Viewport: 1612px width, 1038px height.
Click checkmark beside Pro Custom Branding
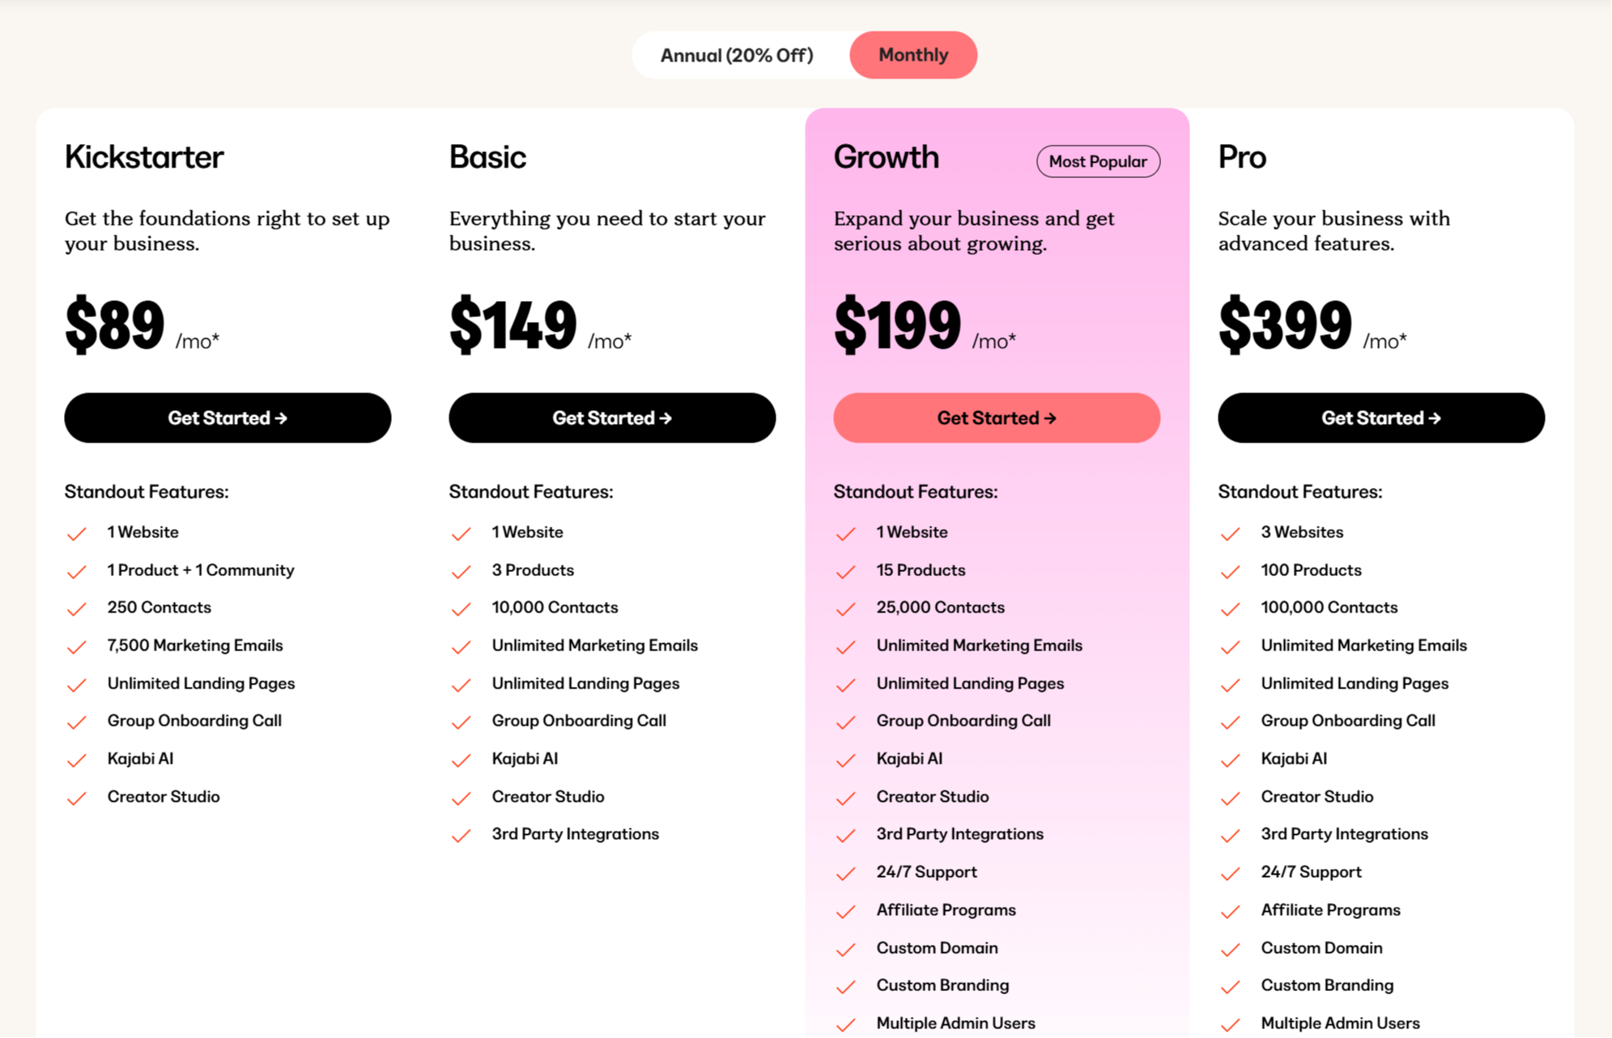(x=1231, y=986)
